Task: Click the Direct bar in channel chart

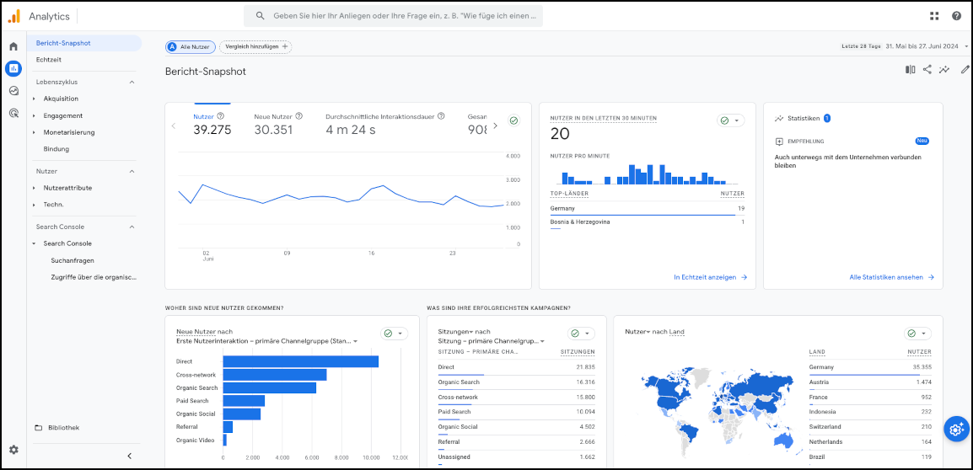Action: click(x=300, y=361)
